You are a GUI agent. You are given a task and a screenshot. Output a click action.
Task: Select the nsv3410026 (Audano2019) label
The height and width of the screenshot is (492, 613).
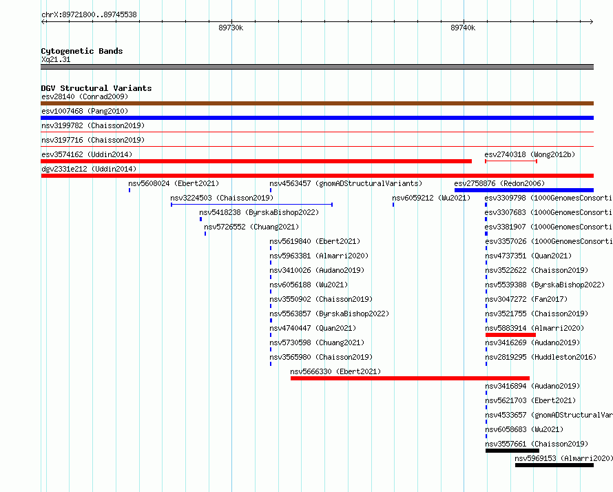tap(317, 270)
